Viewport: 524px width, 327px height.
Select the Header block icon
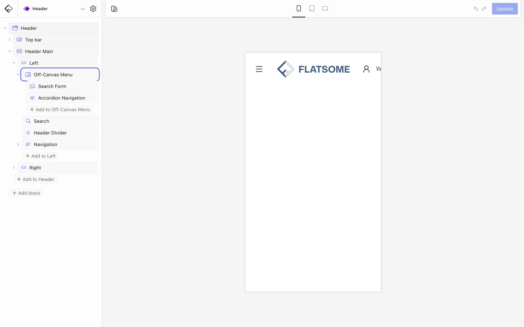(x=15, y=28)
